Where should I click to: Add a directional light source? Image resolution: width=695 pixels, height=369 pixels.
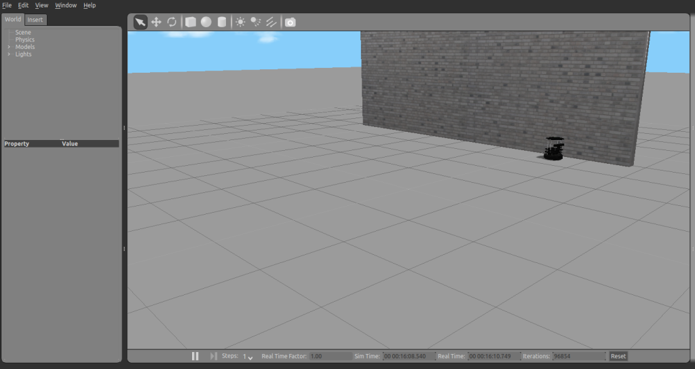click(x=271, y=22)
